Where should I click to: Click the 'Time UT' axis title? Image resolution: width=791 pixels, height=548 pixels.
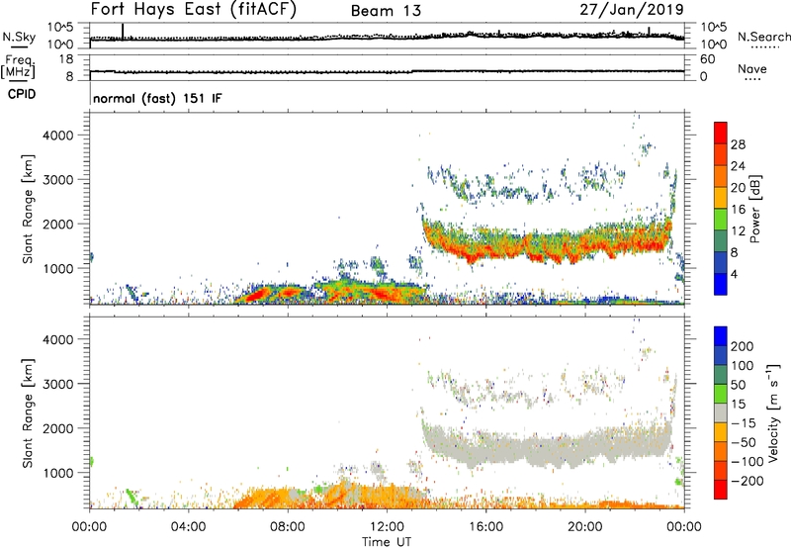click(387, 542)
